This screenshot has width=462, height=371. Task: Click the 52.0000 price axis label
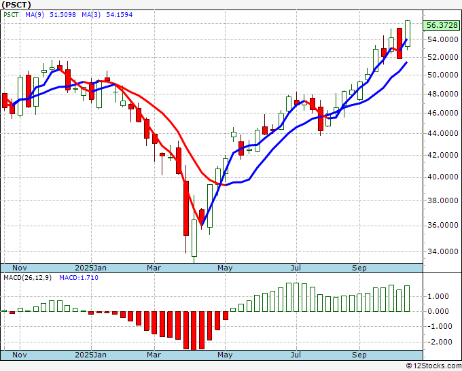(442, 57)
